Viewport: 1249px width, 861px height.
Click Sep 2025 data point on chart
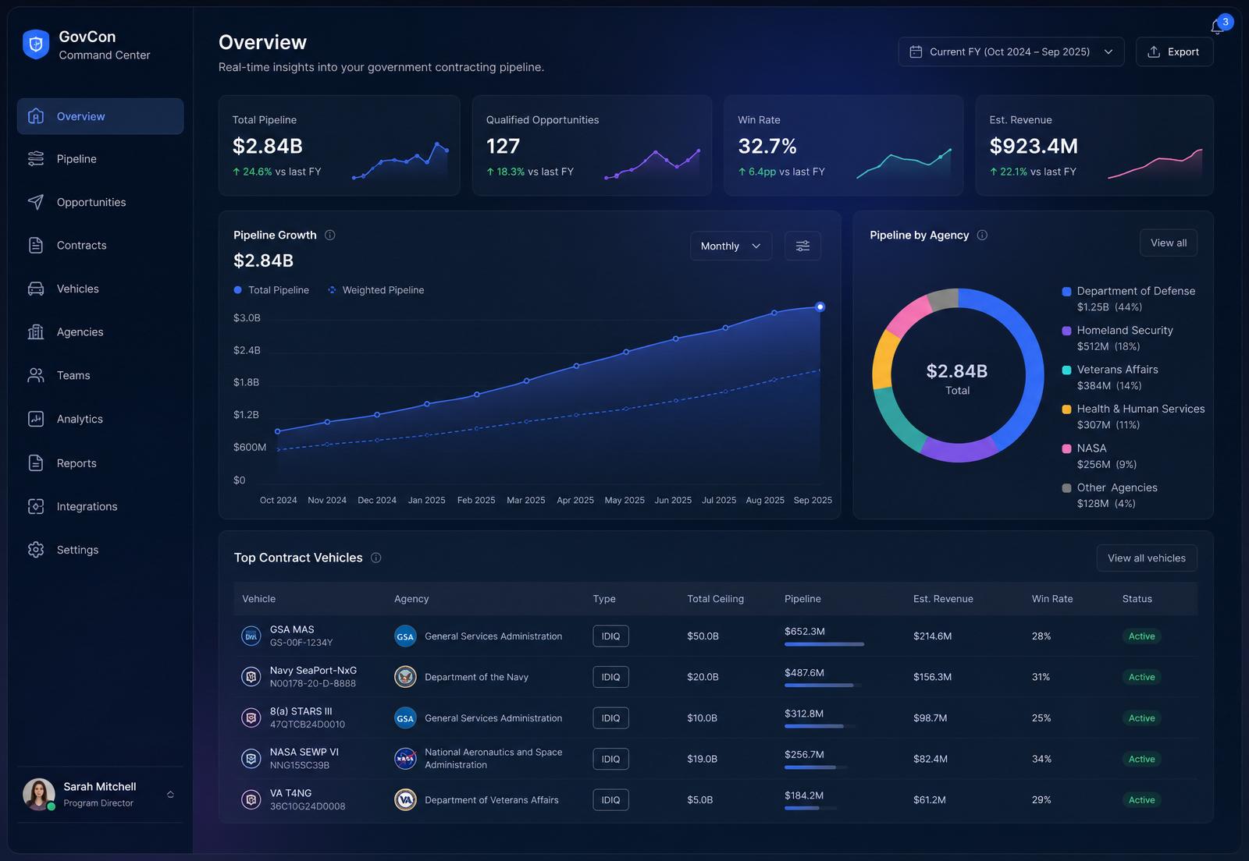(820, 306)
